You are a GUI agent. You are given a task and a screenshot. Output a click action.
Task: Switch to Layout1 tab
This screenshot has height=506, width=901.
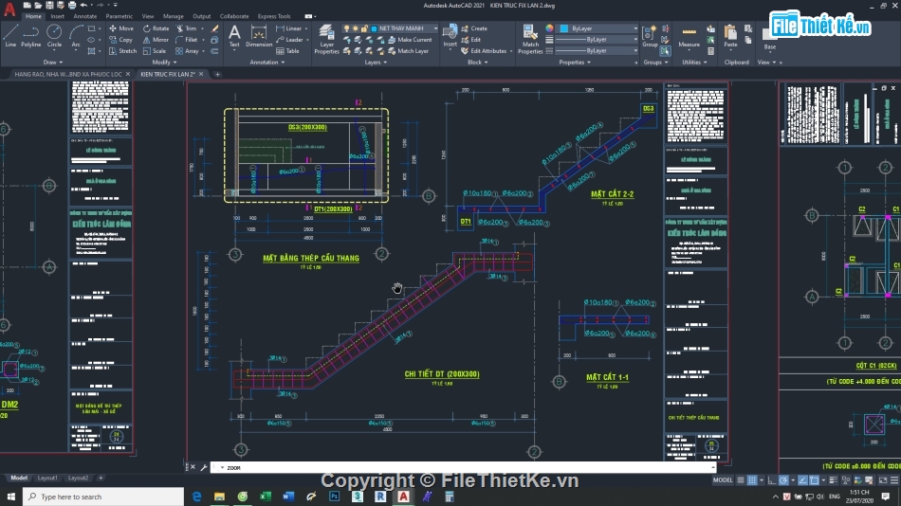click(47, 478)
